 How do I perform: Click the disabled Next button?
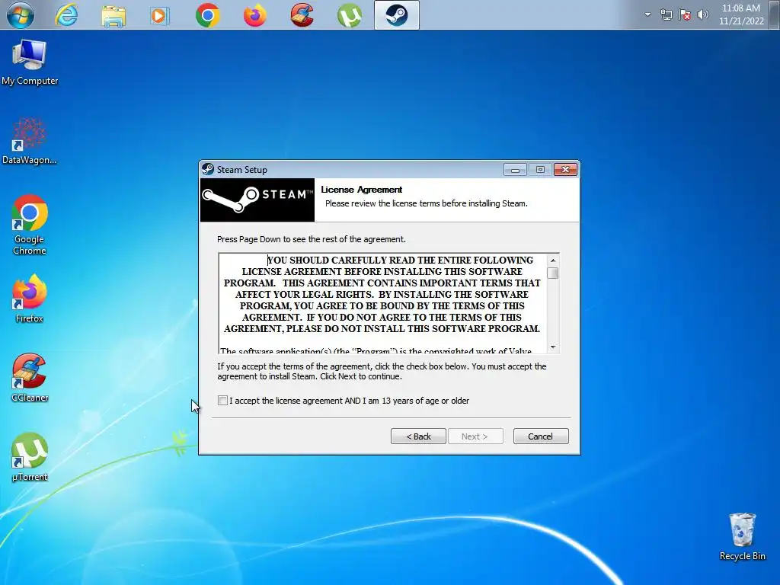[x=475, y=436]
